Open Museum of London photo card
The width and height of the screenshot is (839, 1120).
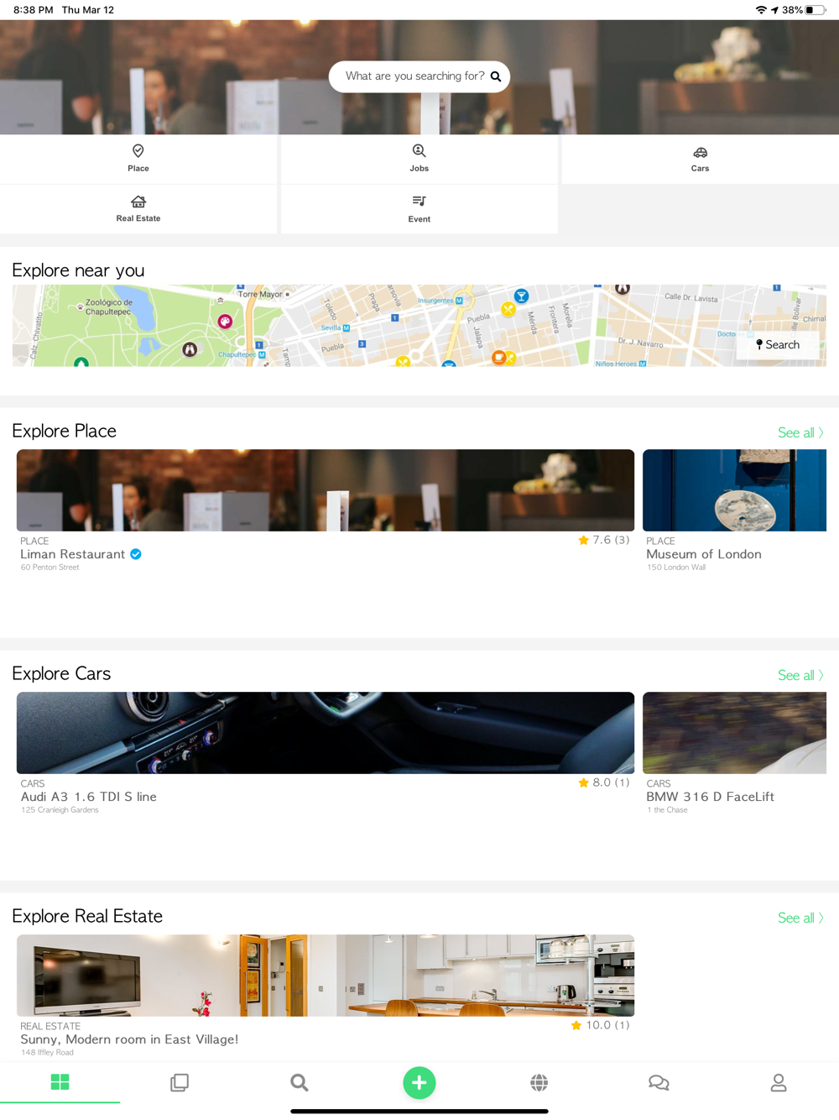pyautogui.click(x=734, y=490)
